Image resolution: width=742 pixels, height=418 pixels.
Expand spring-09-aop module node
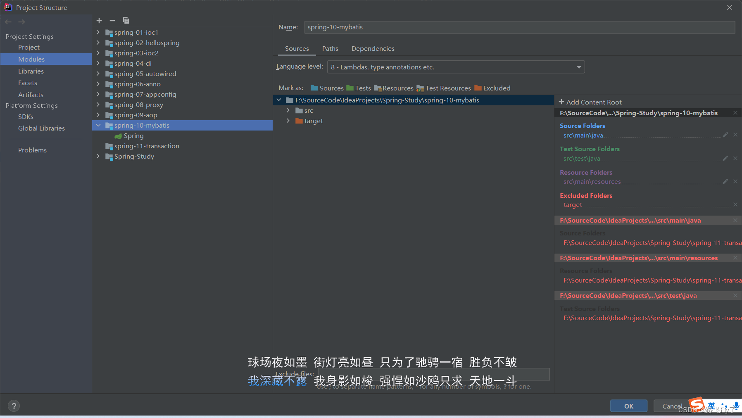[x=98, y=115]
